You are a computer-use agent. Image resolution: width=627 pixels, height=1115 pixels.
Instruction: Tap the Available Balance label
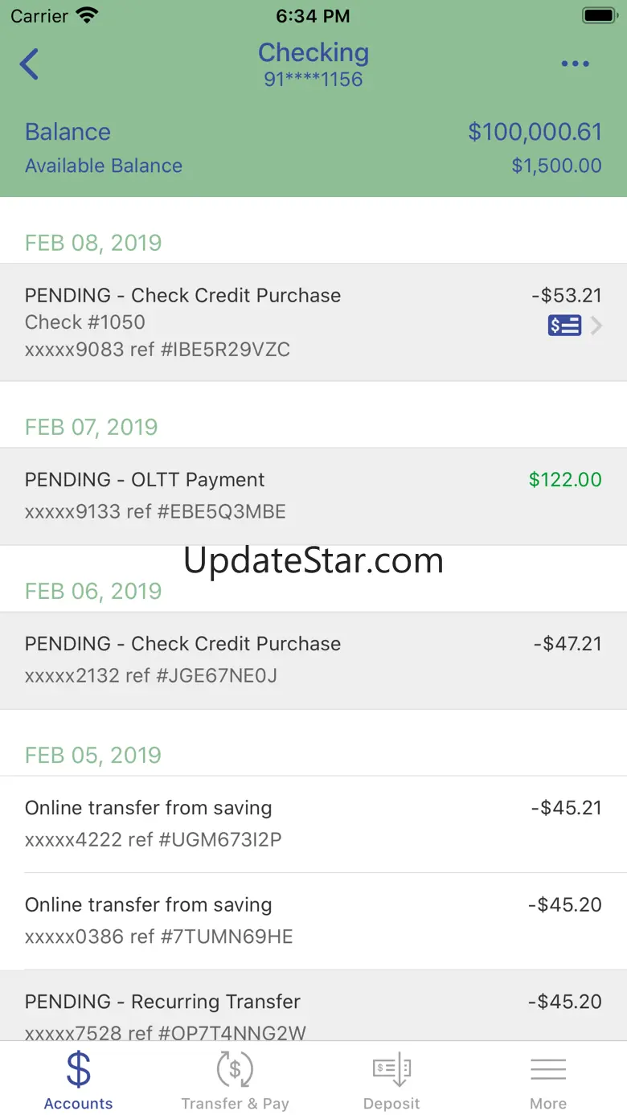[x=104, y=166]
